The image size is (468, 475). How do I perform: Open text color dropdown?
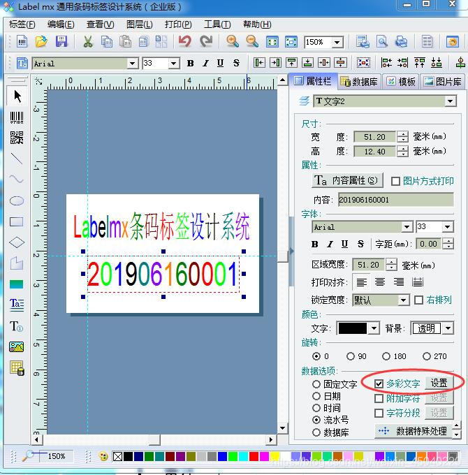coord(374,328)
